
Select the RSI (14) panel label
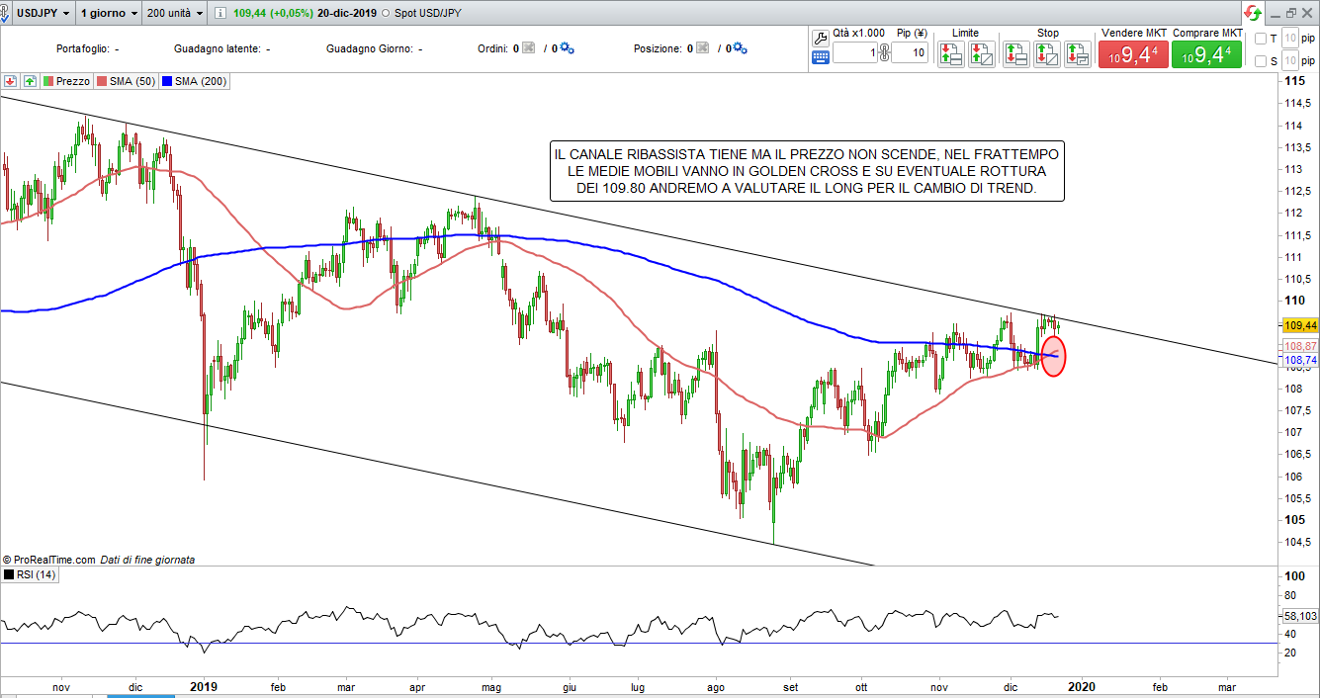coord(37,574)
